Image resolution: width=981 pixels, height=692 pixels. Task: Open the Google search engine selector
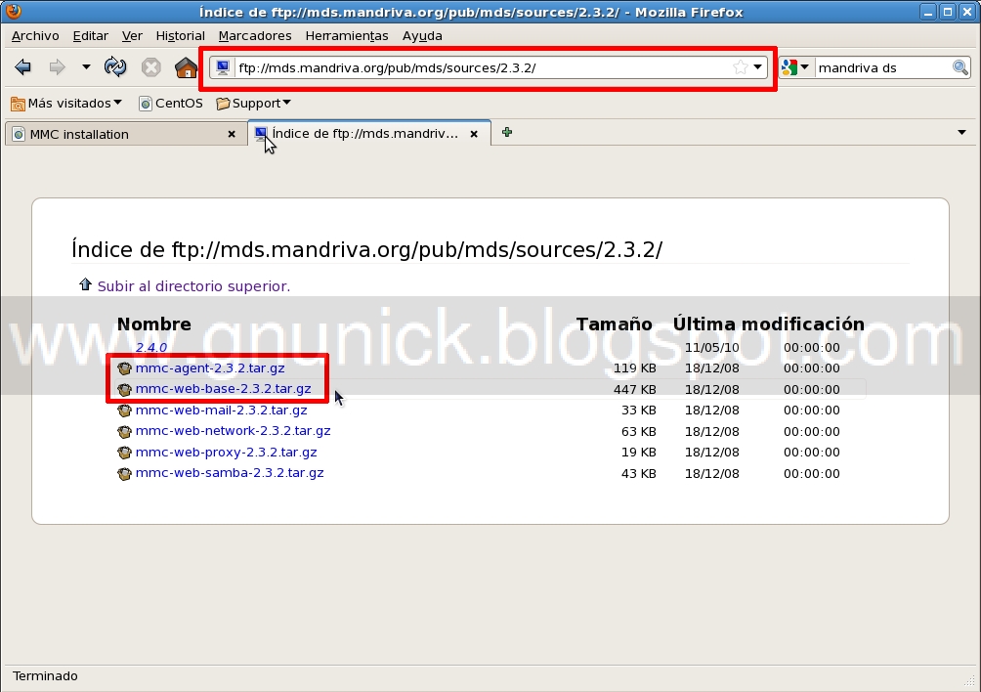tap(795, 67)
